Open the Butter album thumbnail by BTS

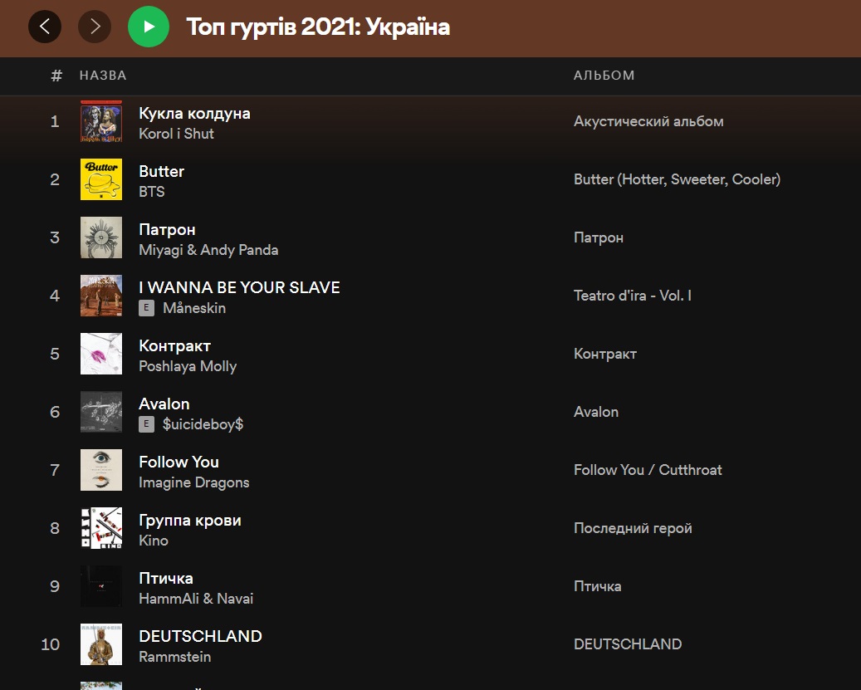100,179
